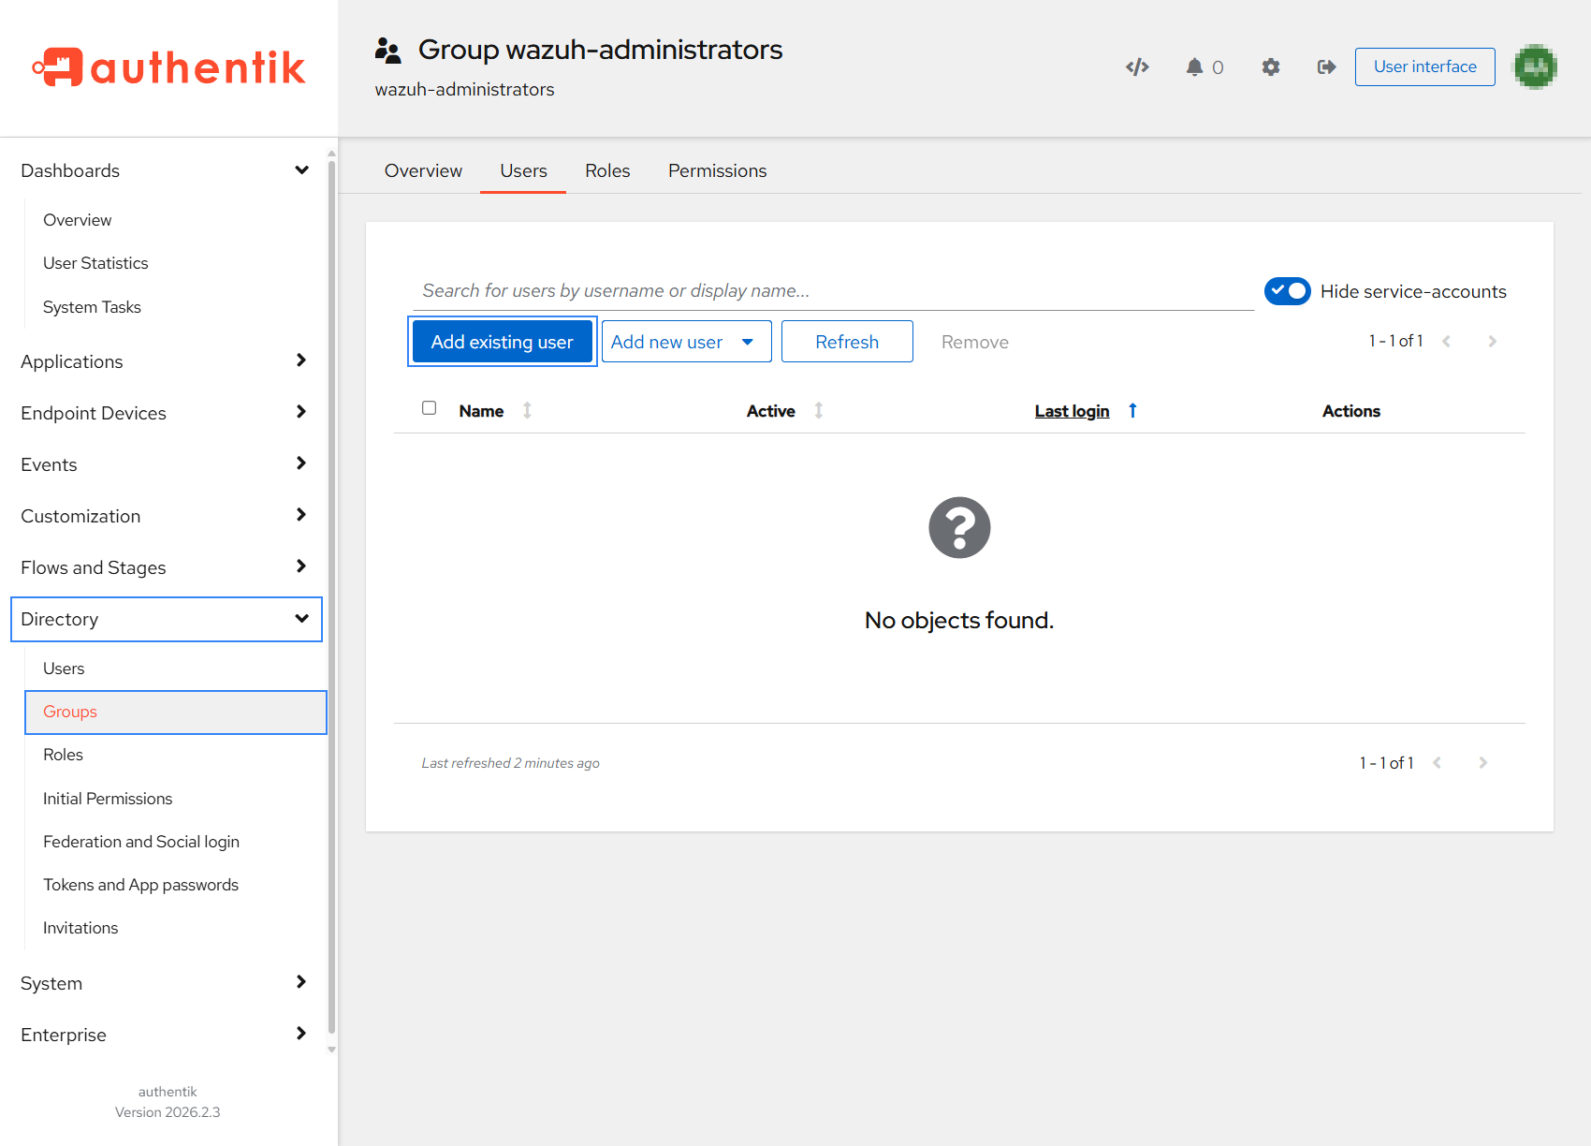
Task: Click the Remove button
Action: tap(975, 342)
